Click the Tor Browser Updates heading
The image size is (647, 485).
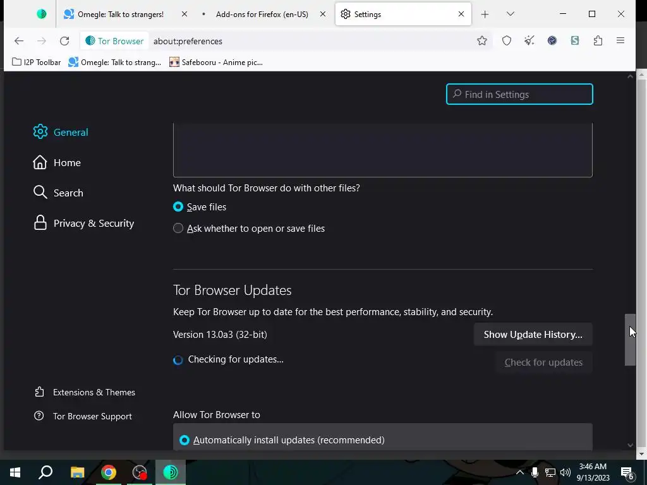pyautogui.click(x=233, y=290)
